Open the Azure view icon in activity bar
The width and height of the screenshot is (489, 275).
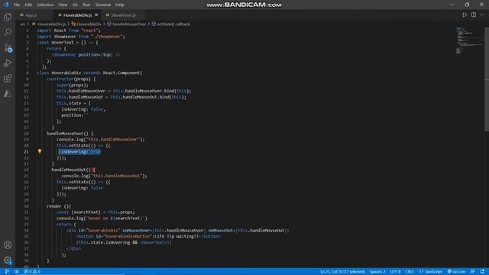(x=8, y=93)
